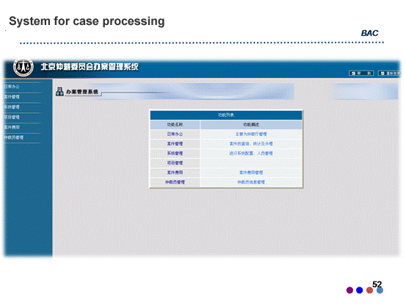Open 日常办公 in the left sidebar
This screenshot has width=406, height=305.
coord(12,87)
